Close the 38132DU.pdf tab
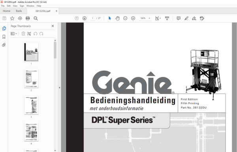The width and height of the screenshot is (237, 152). pos(56,11)
